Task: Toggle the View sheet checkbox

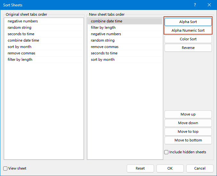Action: [5, 168]
